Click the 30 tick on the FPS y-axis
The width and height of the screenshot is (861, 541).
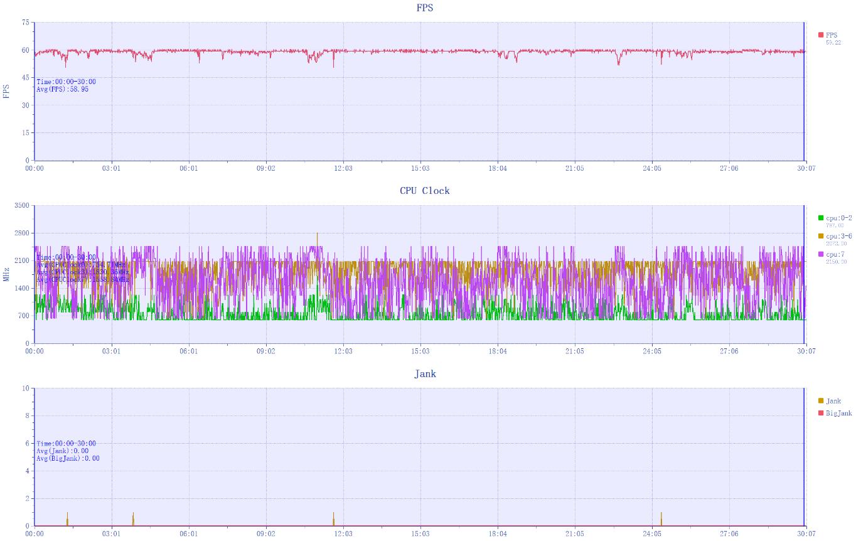point(25,105)
